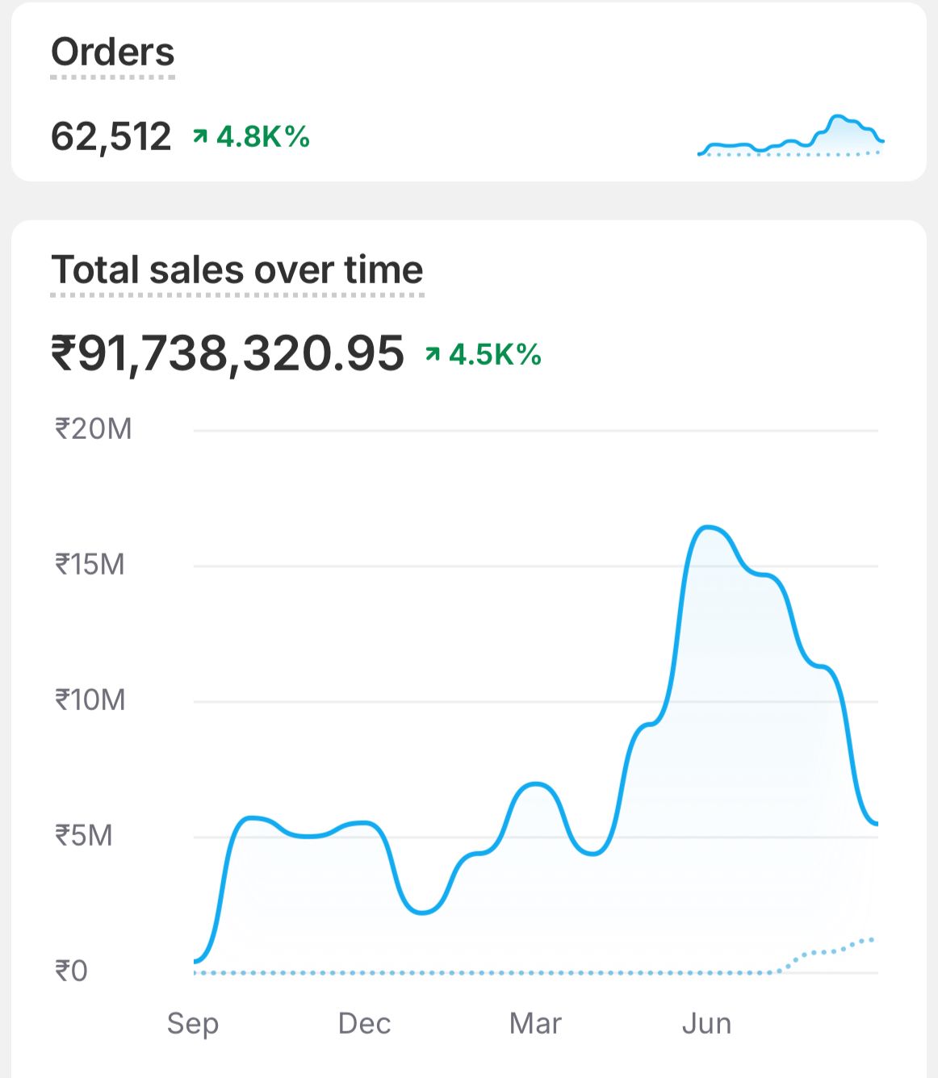Select the Sep marker on the x-axis
Screen dimensions: 938x1078
193,1023
